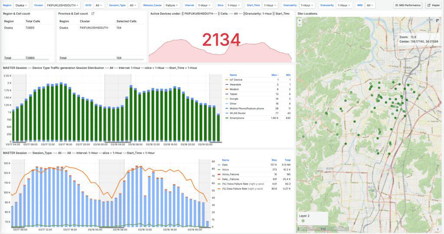Select the FKIFUKUISHISOUTH cluster table cell
The height and width of the screenshot is (234, 444).
(x=94, y=28)
